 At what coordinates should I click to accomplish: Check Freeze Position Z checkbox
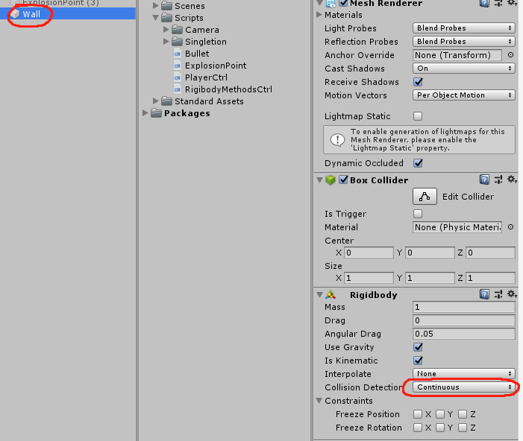tap(463, 414)
